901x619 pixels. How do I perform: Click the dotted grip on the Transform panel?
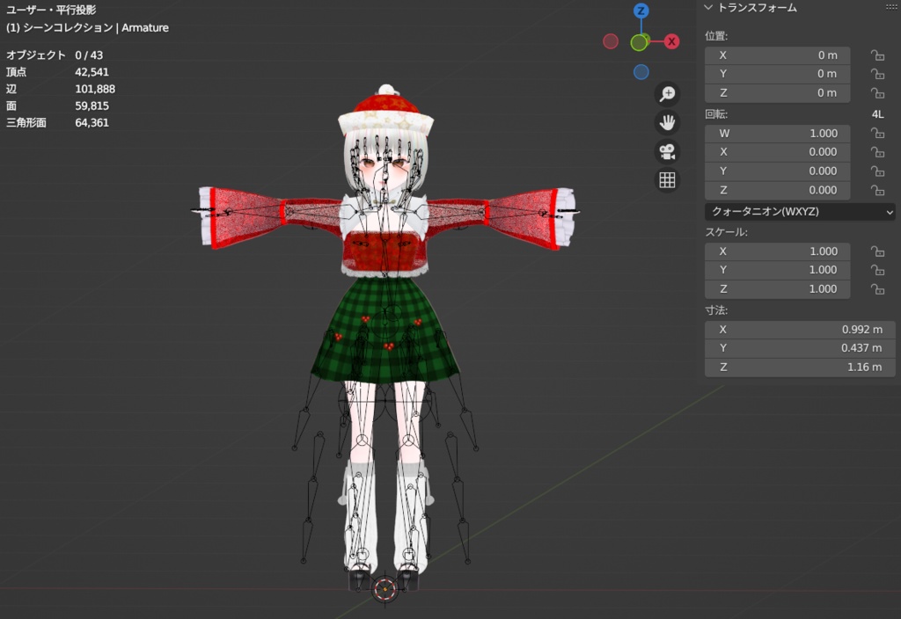(892, 7)
